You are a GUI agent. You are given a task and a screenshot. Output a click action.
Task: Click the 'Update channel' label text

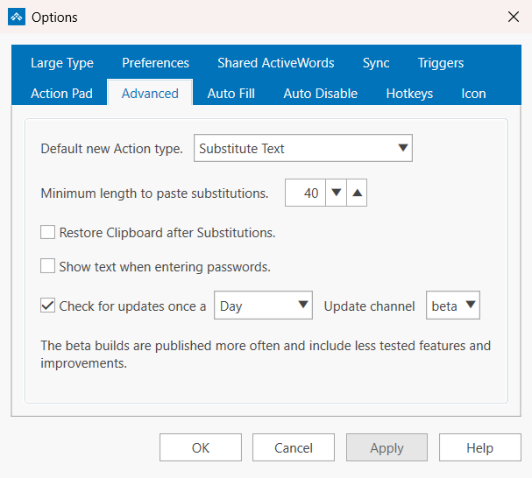tap(369, 306)
